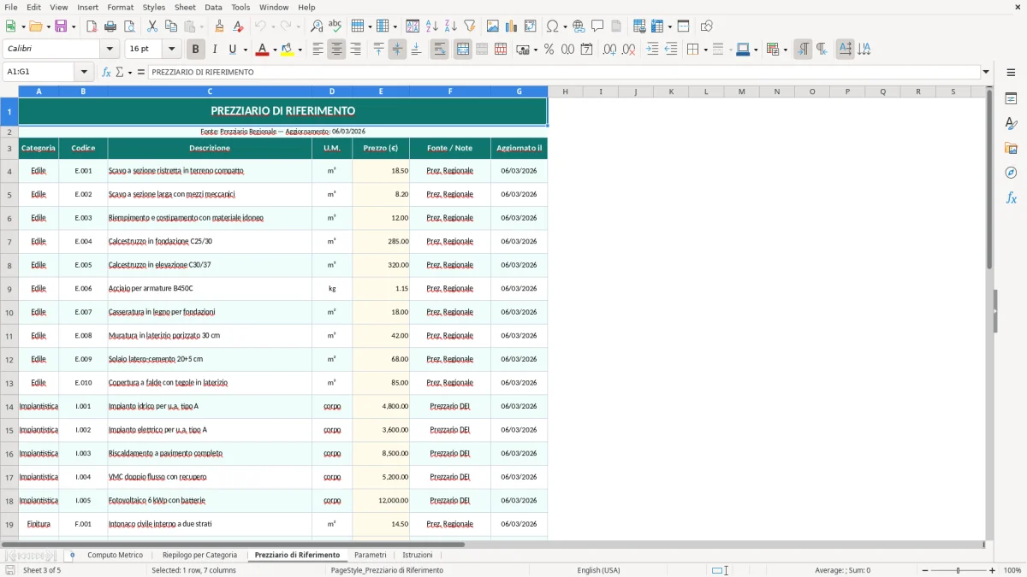Viewport: 1027px width, 577px height.
Task: Insert Chart from toolbar
Action: (512, 26)
